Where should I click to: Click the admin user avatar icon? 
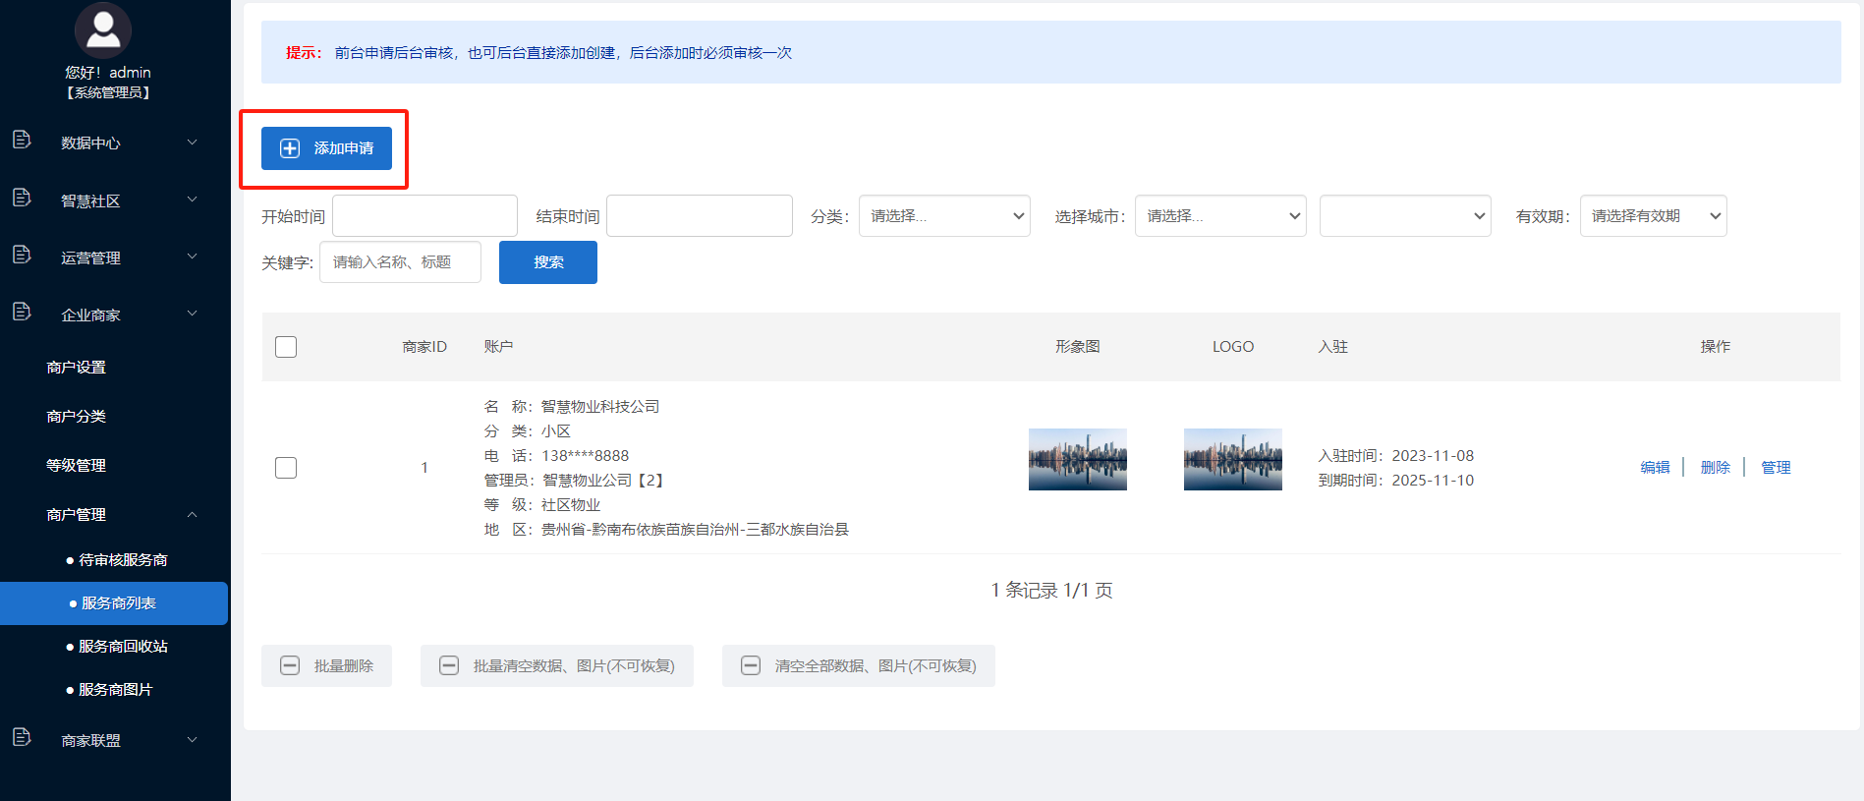[103, 29]
